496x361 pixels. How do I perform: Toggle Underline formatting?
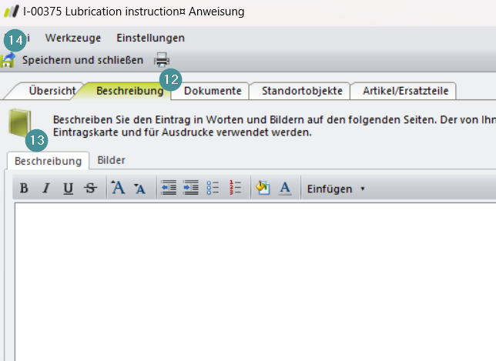(x=69, y=188)
